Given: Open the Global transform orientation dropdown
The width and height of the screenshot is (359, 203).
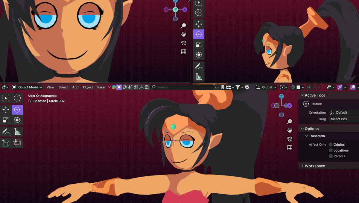Looking at the screenshot, I should point(266,87).
